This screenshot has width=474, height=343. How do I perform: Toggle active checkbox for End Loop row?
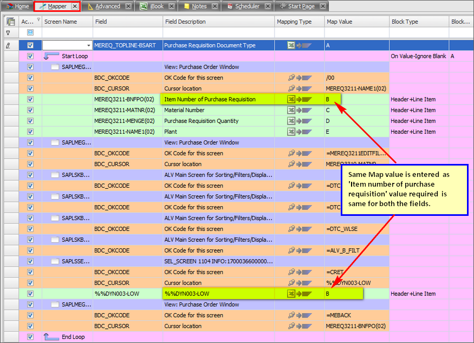(30, 337)
